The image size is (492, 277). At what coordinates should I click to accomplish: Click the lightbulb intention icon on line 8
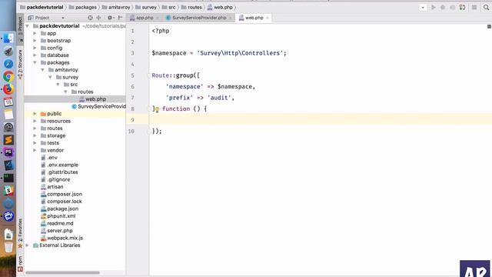coord(157,109)
